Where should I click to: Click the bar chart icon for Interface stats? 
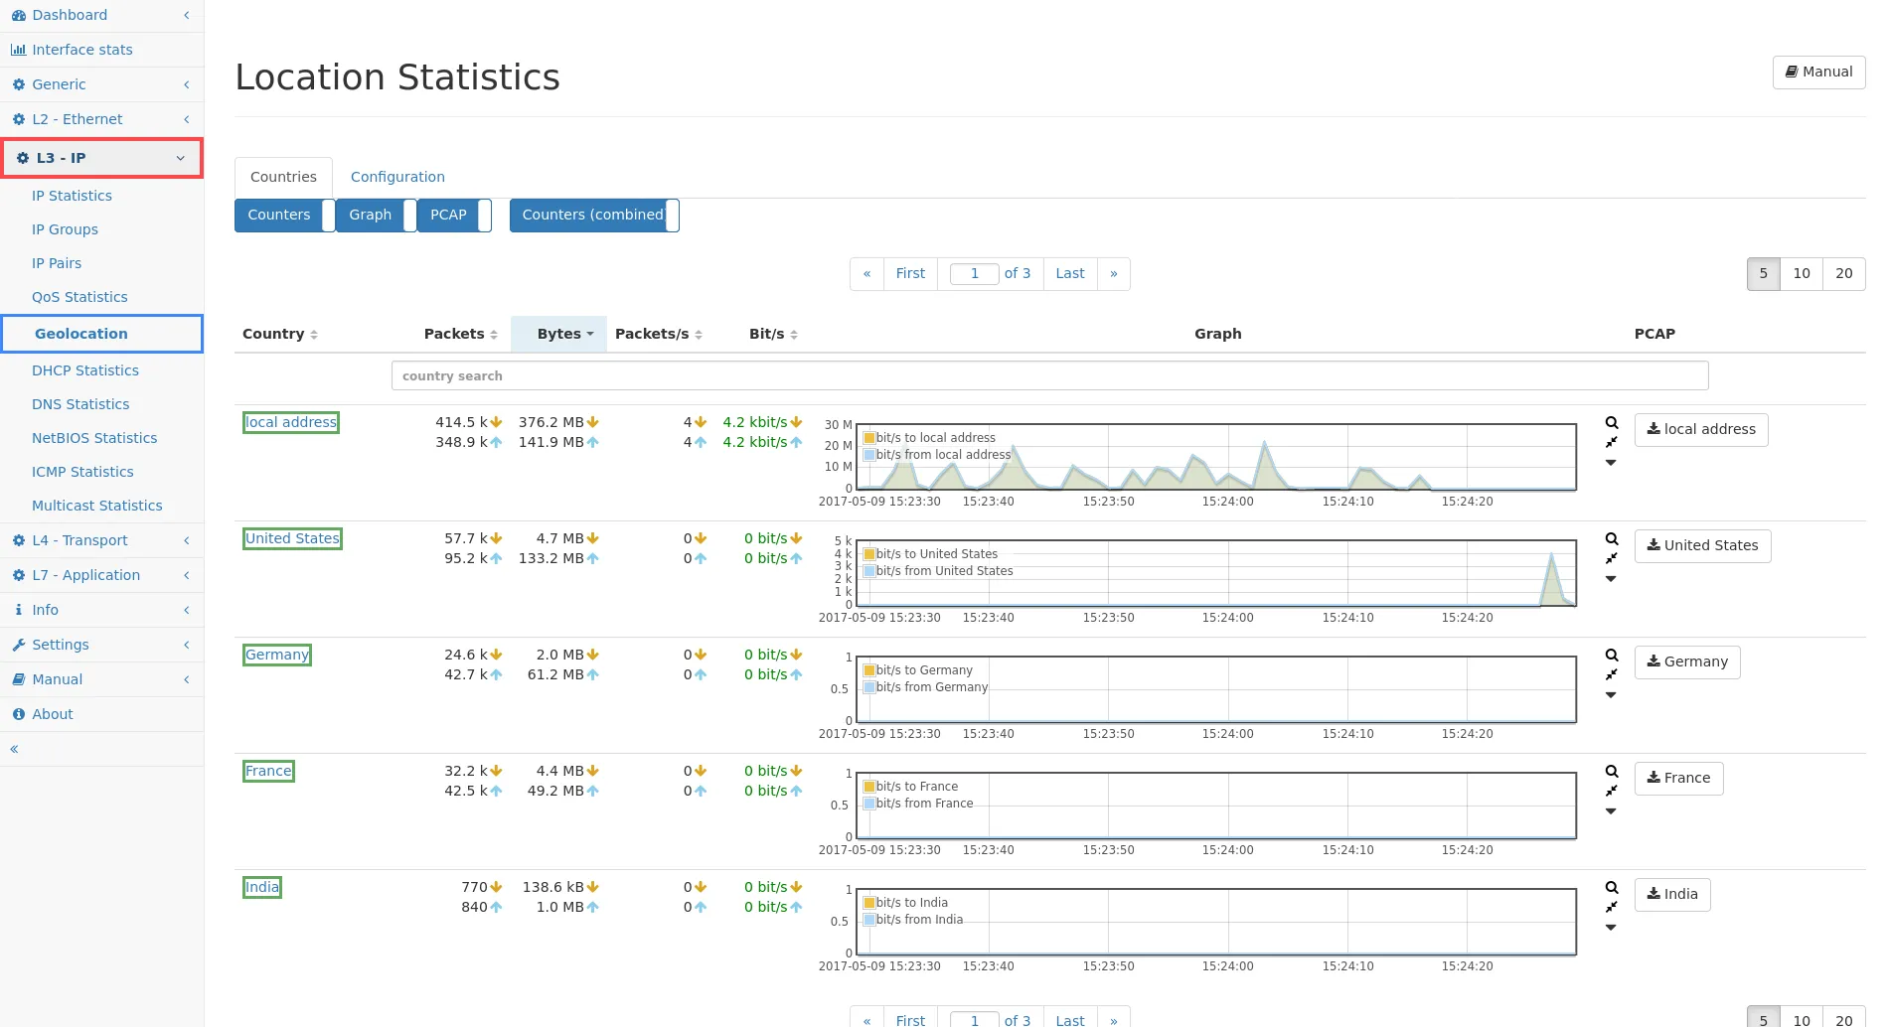pos(18,50)
